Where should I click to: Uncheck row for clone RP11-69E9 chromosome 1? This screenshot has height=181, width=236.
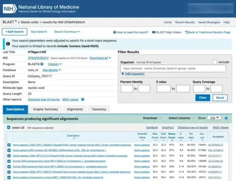pyautogui.click(x=9, y=161)
